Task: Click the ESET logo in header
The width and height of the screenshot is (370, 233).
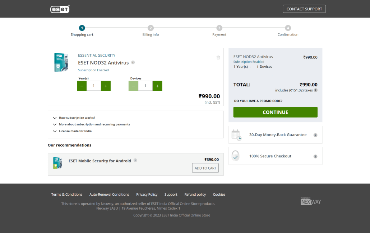Action: [60, 9]
